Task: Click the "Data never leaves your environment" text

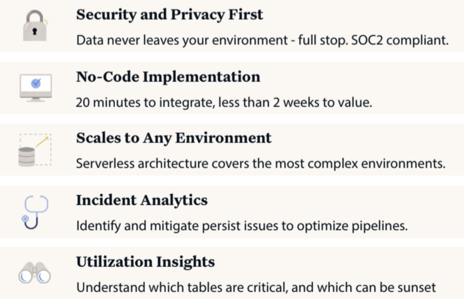Action: (182, 40)
